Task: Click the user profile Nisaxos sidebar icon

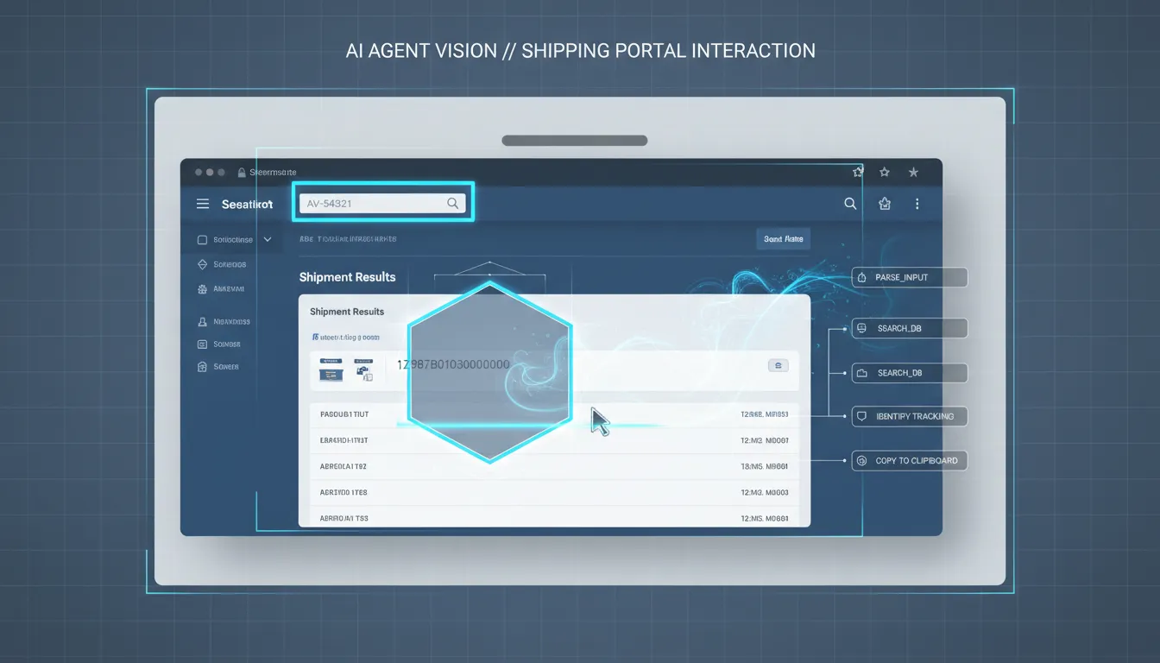Action: click(203, 321)
